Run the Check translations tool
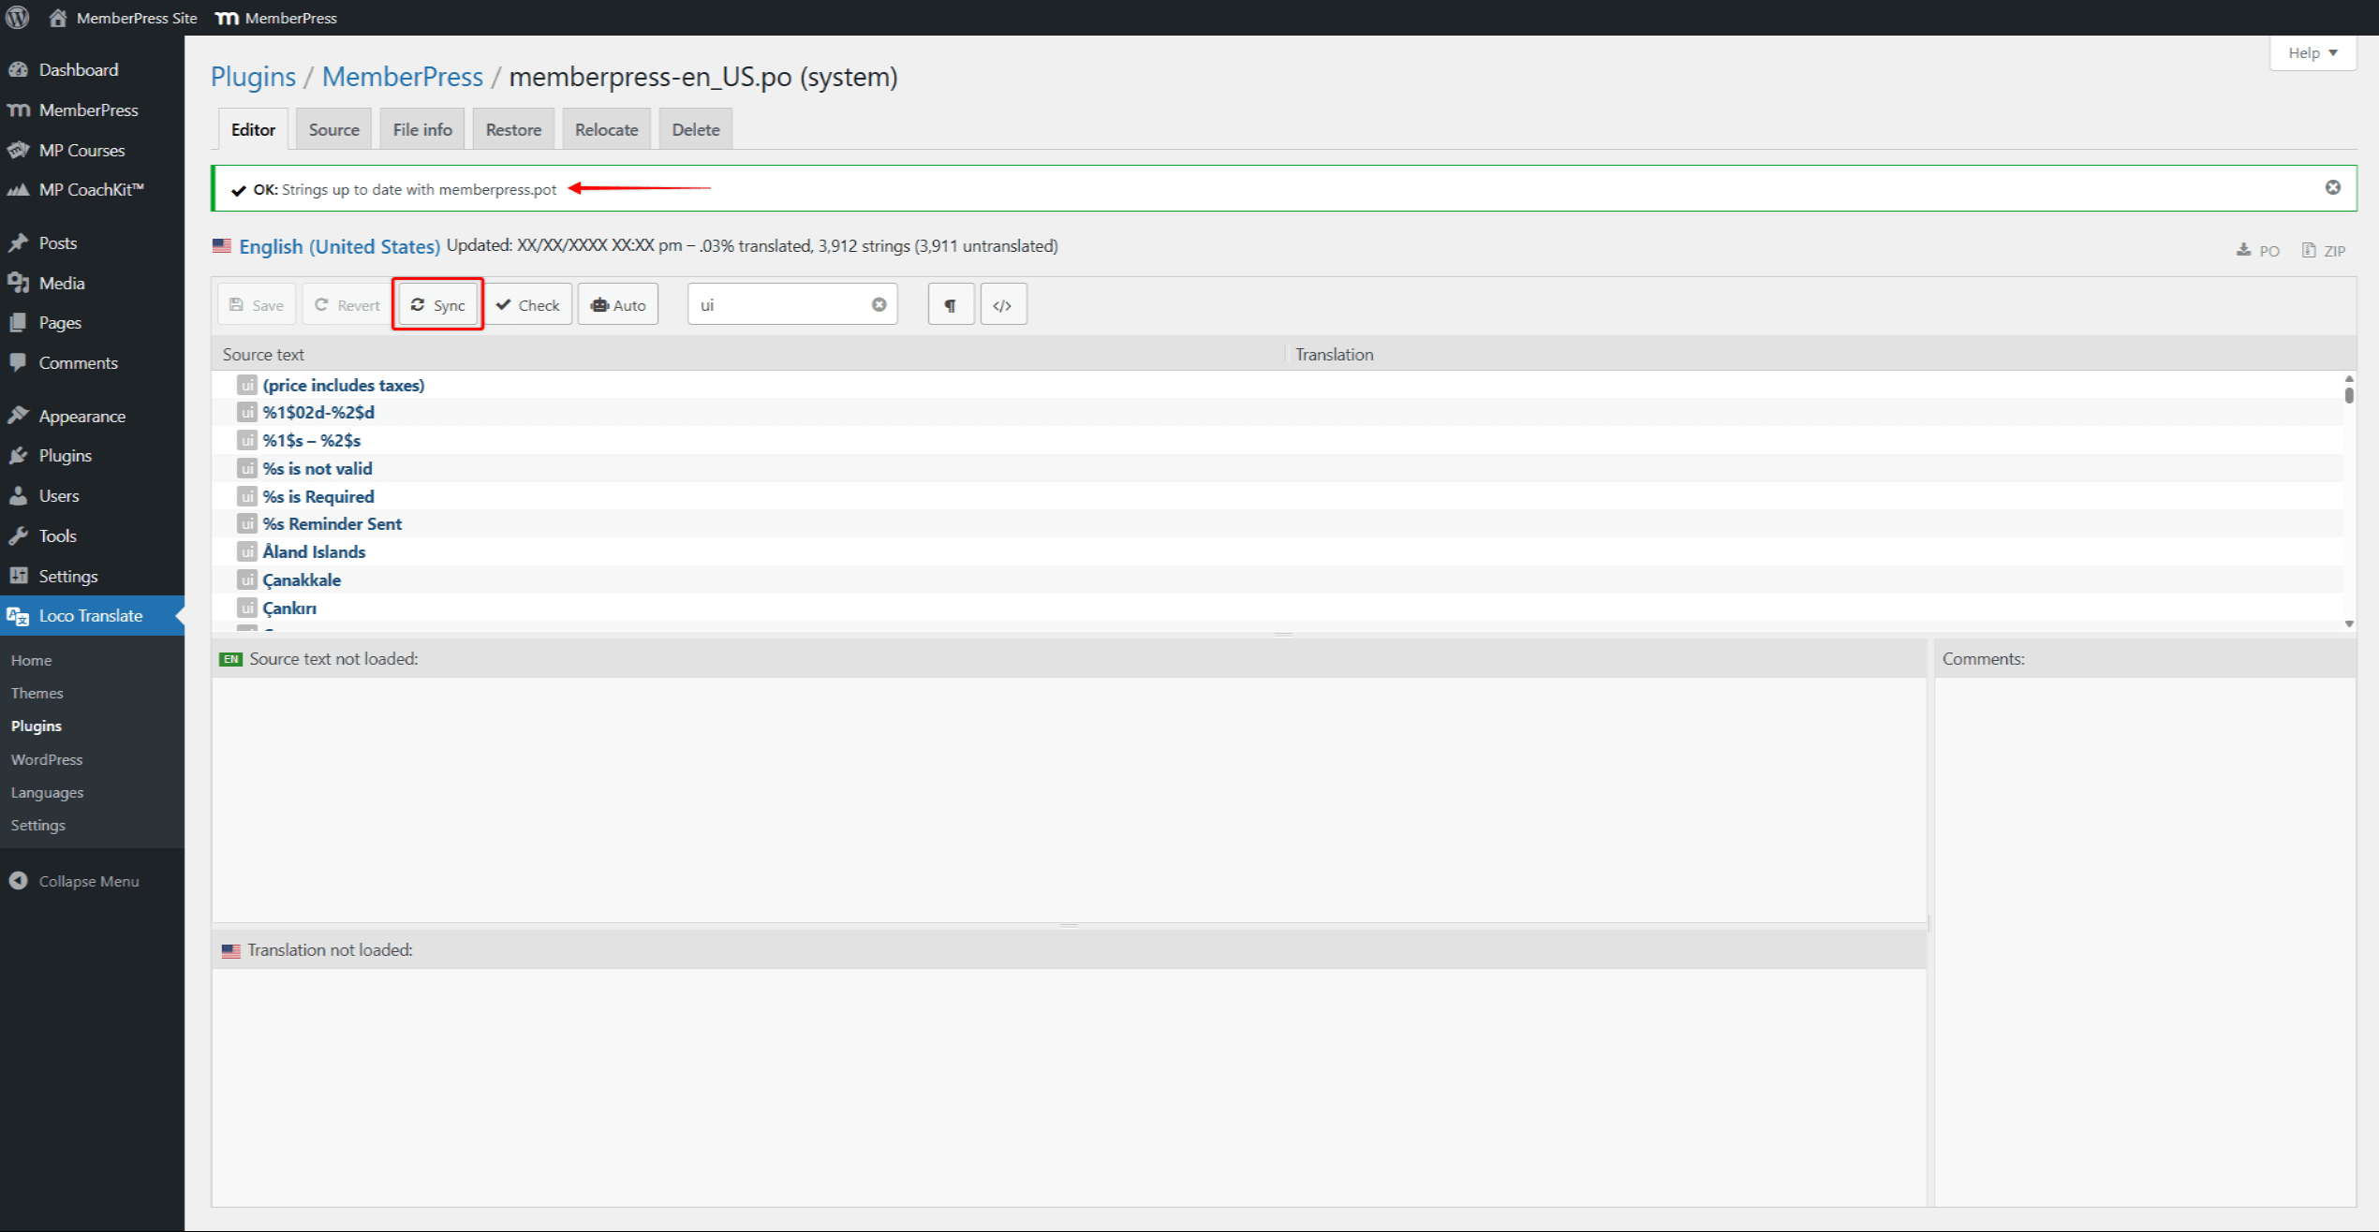Image resolution: width=2379 pixels, height=1232 pixels. 527,305
